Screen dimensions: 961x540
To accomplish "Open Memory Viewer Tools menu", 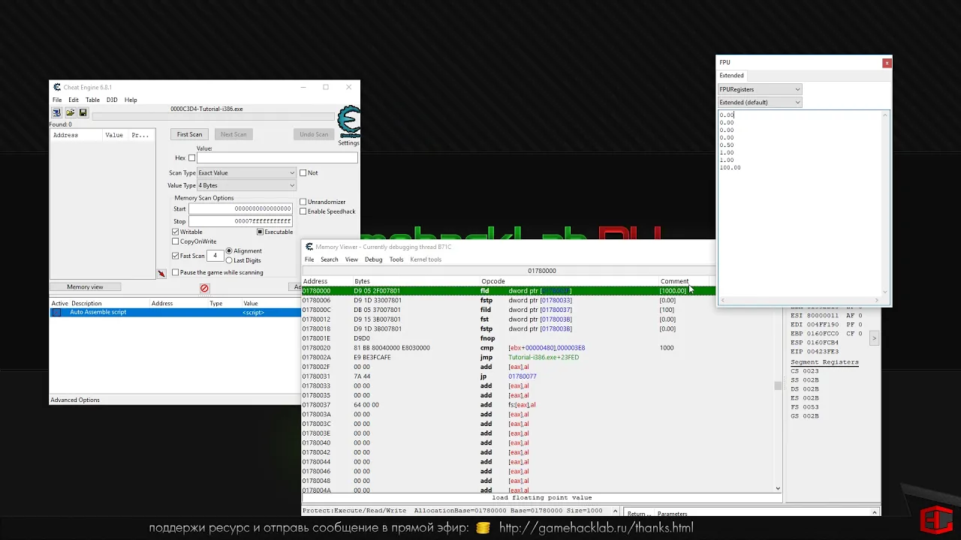I will coord(396,259).
